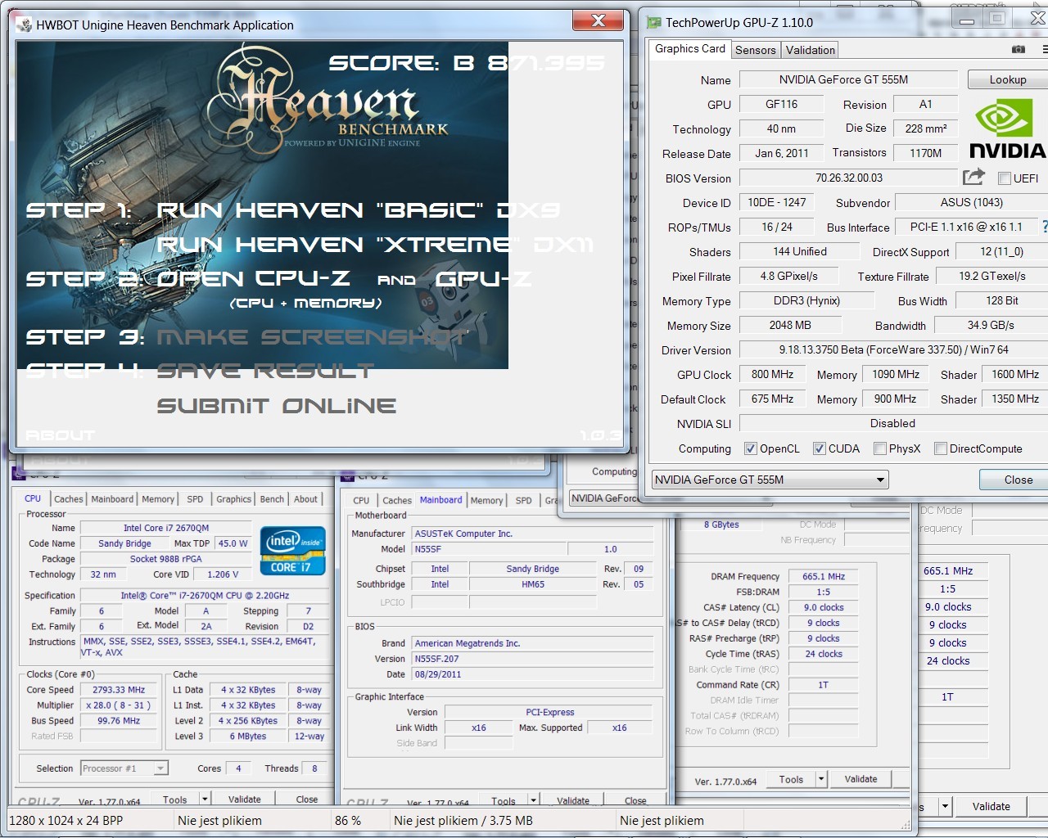Toggle the UEFI checkbox in GPU-Z
The width and height of the screenshot is (1048, 838).
coord(1004,178)
